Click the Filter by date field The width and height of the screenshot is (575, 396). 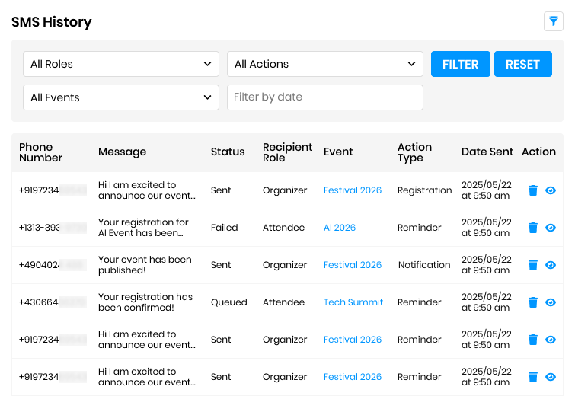(325, 97)
